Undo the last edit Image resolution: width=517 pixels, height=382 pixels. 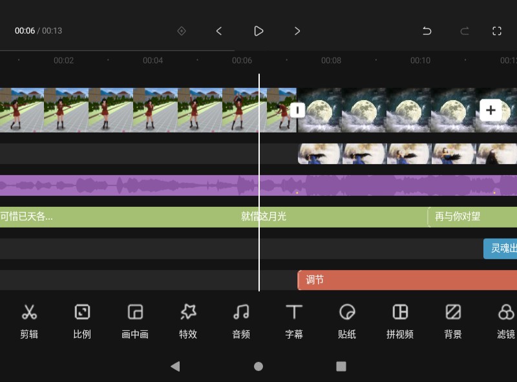[x=427, y=31]
